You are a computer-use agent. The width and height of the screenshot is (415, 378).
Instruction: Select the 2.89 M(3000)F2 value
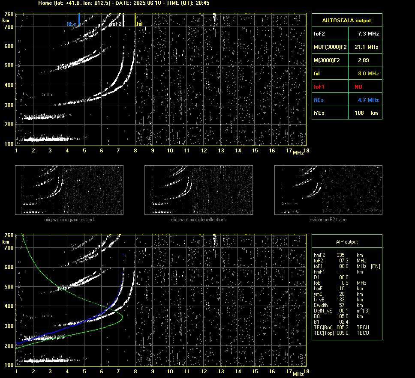pyautogui.click(x=364, y=60)
